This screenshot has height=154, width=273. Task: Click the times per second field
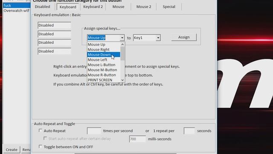pyautogui.click(x=94, y=131)
